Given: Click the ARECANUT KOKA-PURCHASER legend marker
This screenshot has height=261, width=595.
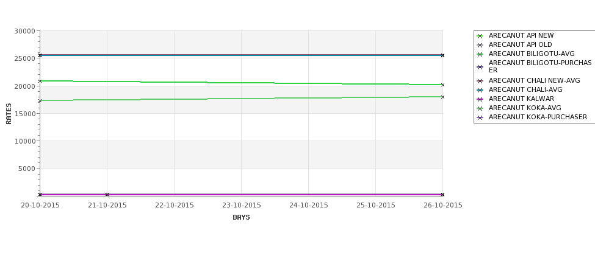Looking at the screenshot, I should coord(480,117).
